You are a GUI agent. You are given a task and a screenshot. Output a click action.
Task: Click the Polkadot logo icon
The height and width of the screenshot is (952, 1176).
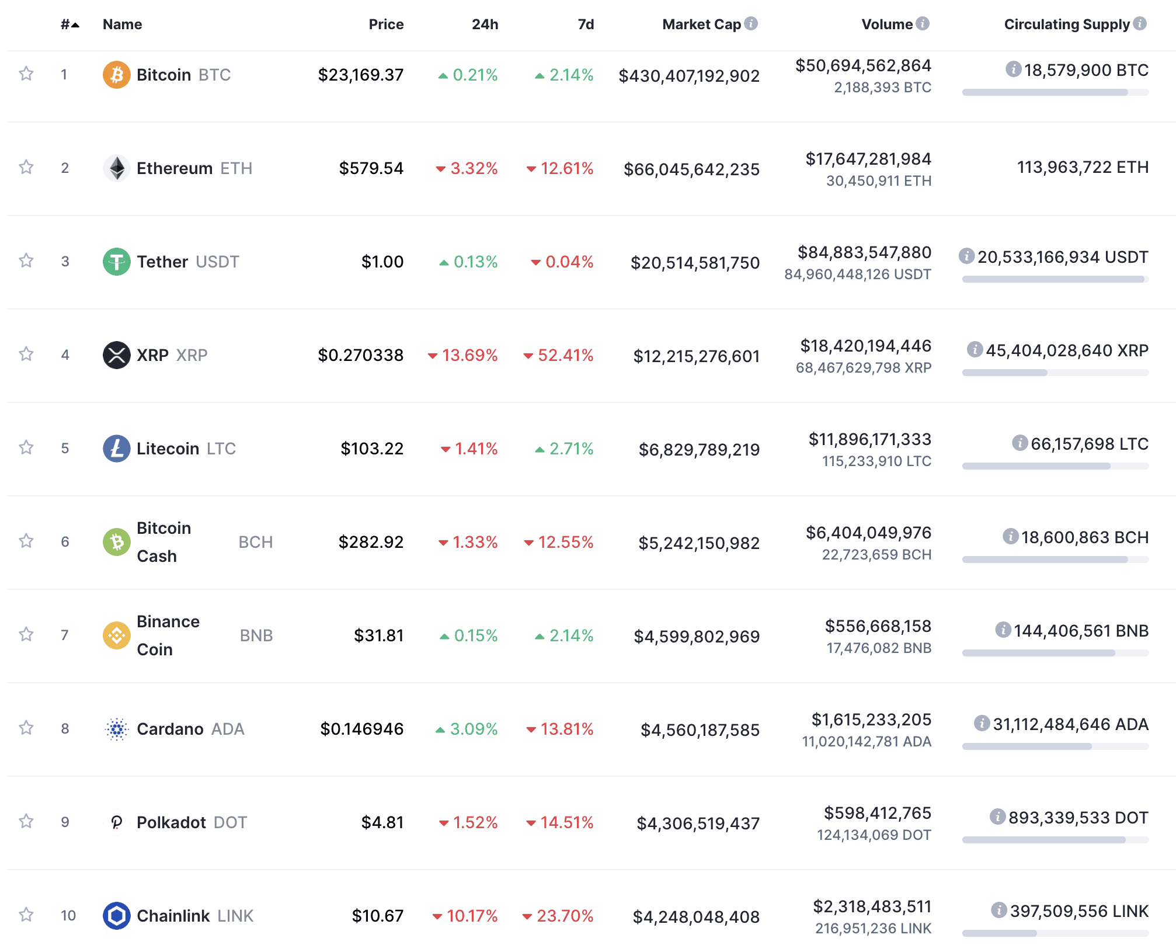[117, 822]
